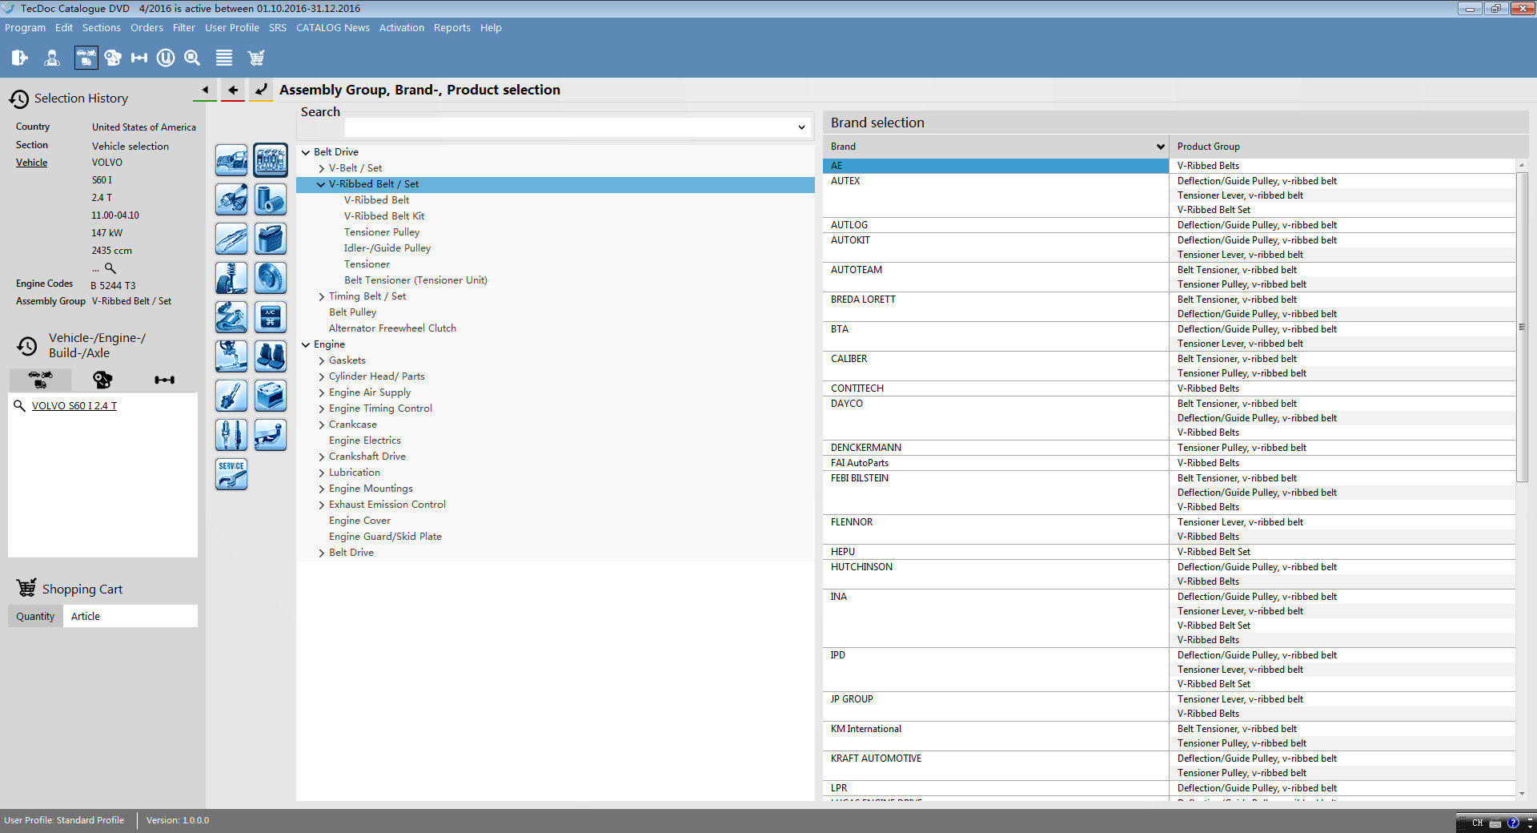Collapse the V-Ribbed Belt / Set node

point(321,184)
